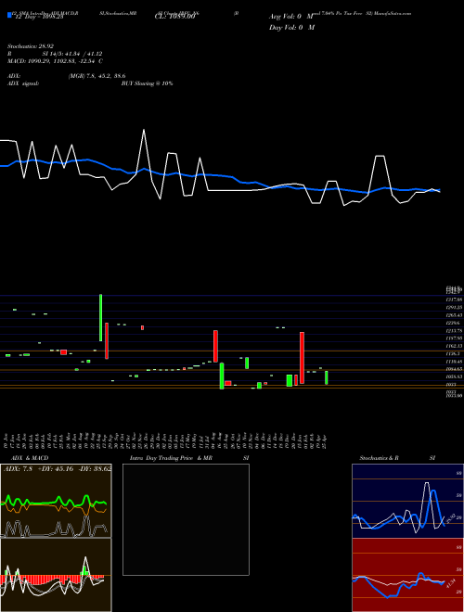This screenshot has height=612, width=464.
Task: Click the Avg Vol: 0 M label
Action: [x=291, y=17]
